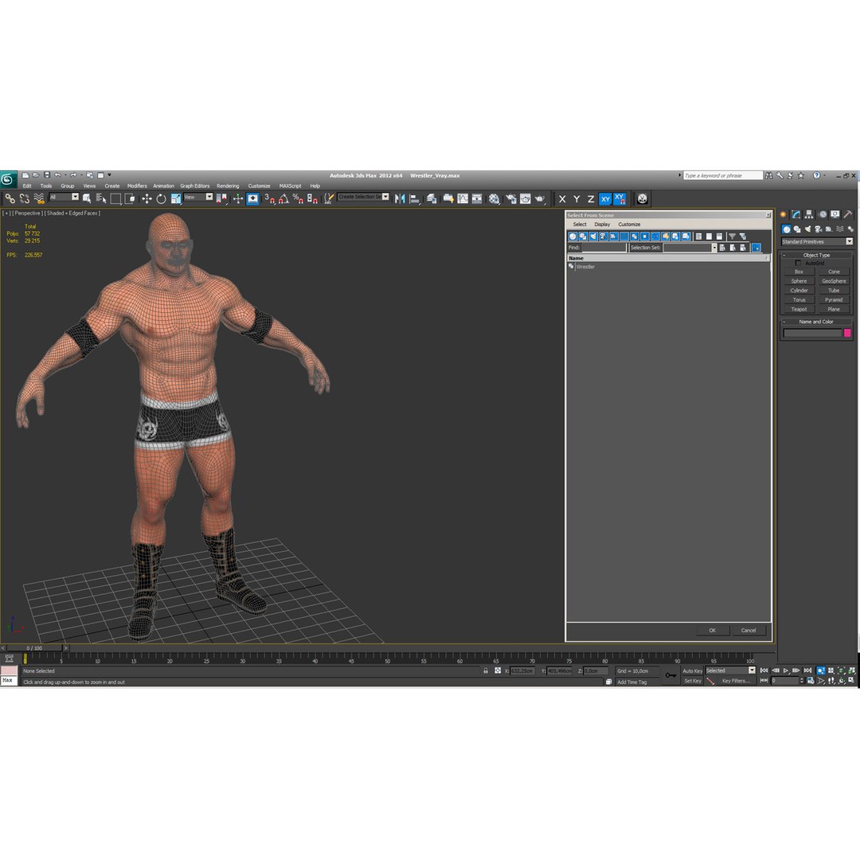The height and width of the screenshot is (860, 860).
Task: Toggle Spinner Snap on main toolbar
Action: pyautogui.click(x=312, y=198)
